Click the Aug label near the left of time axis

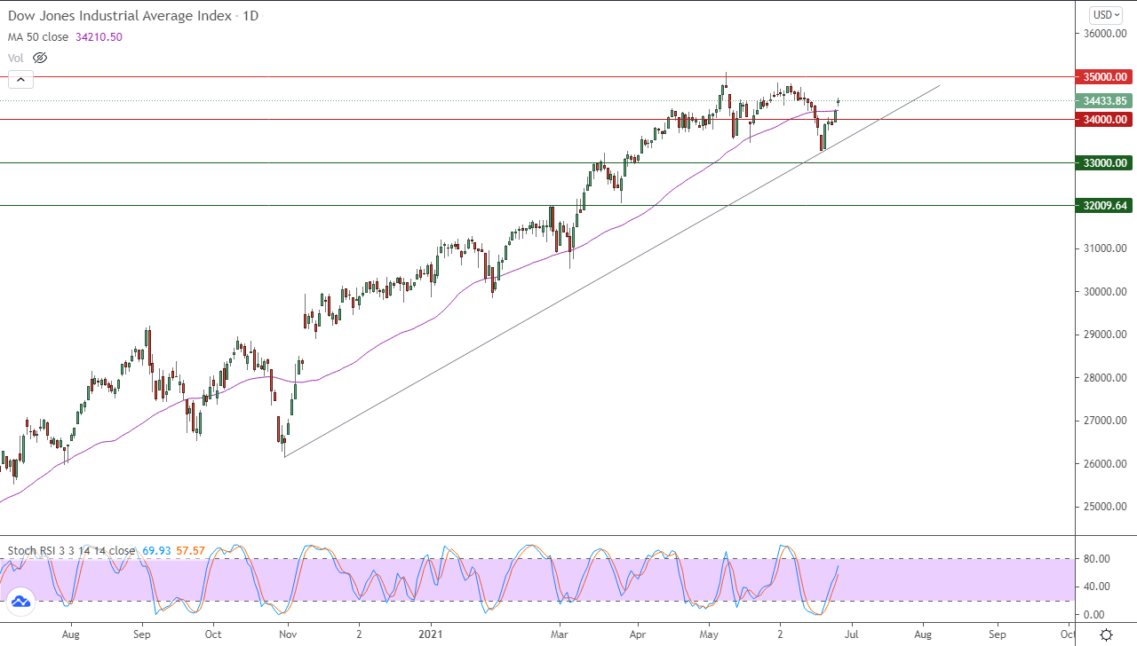click(72, 635)
